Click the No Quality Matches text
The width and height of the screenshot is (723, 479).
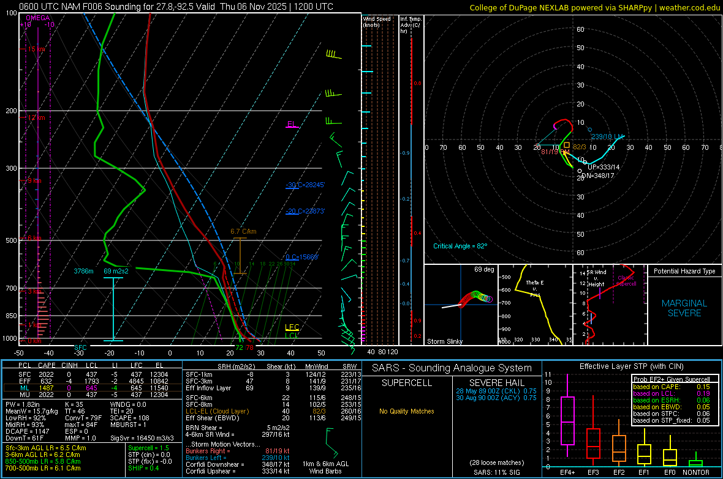(407, 411)
